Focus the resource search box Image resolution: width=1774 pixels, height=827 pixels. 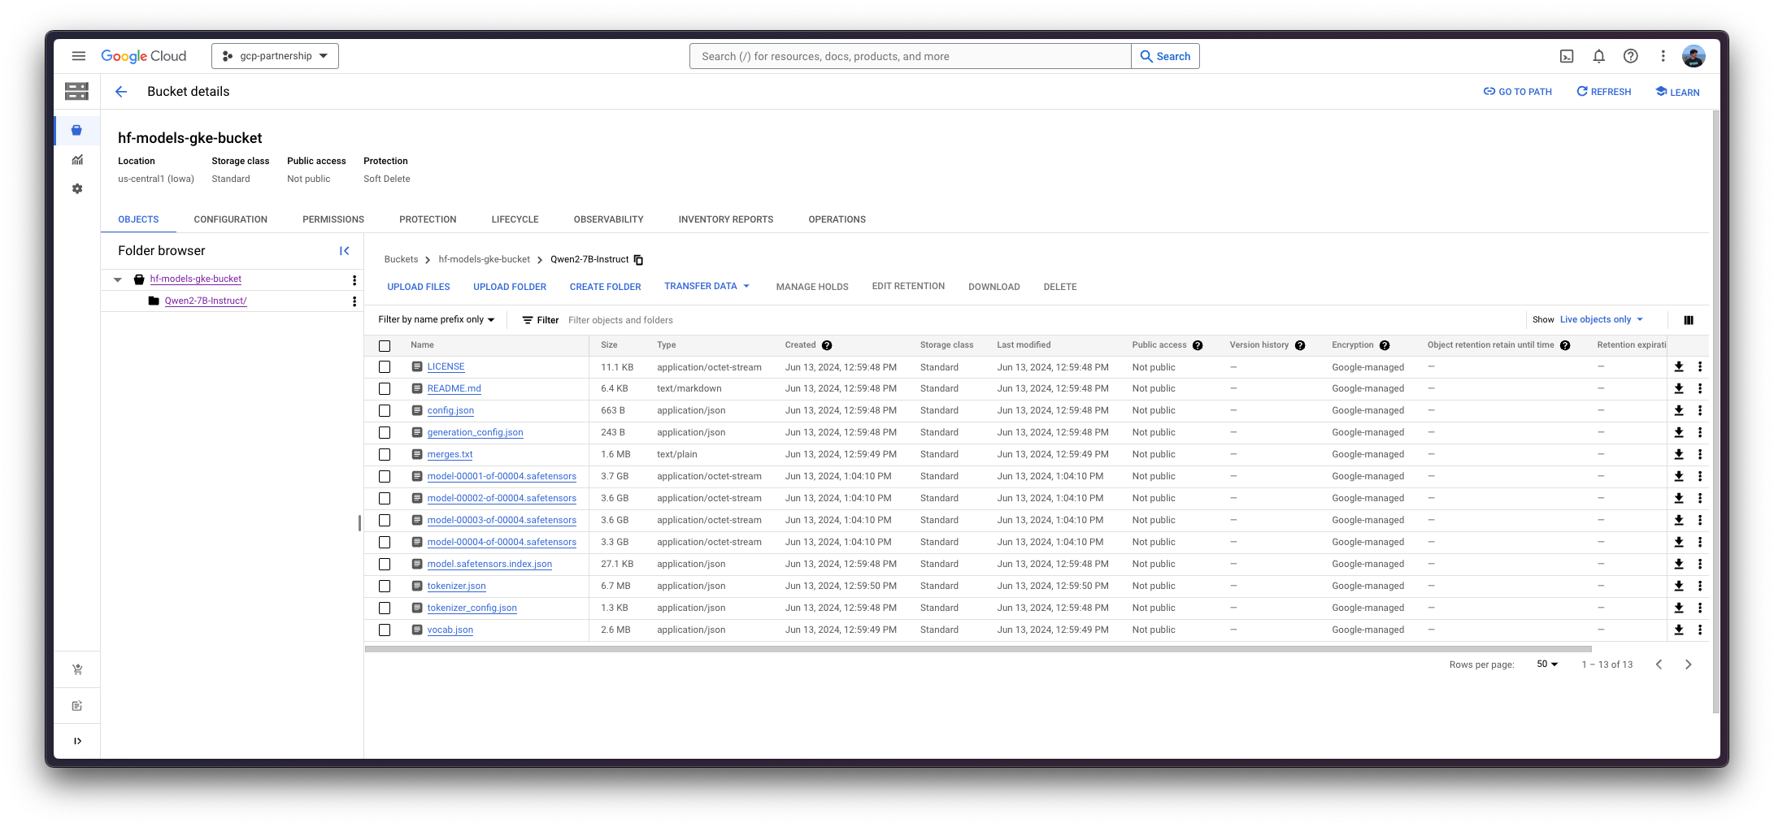pyautogui.click(x=911, y=56)
